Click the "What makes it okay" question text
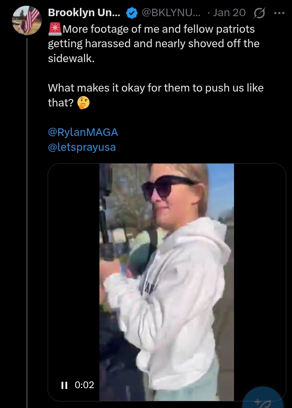This screenshot has height=408, width=292. (x=155, y=88)
